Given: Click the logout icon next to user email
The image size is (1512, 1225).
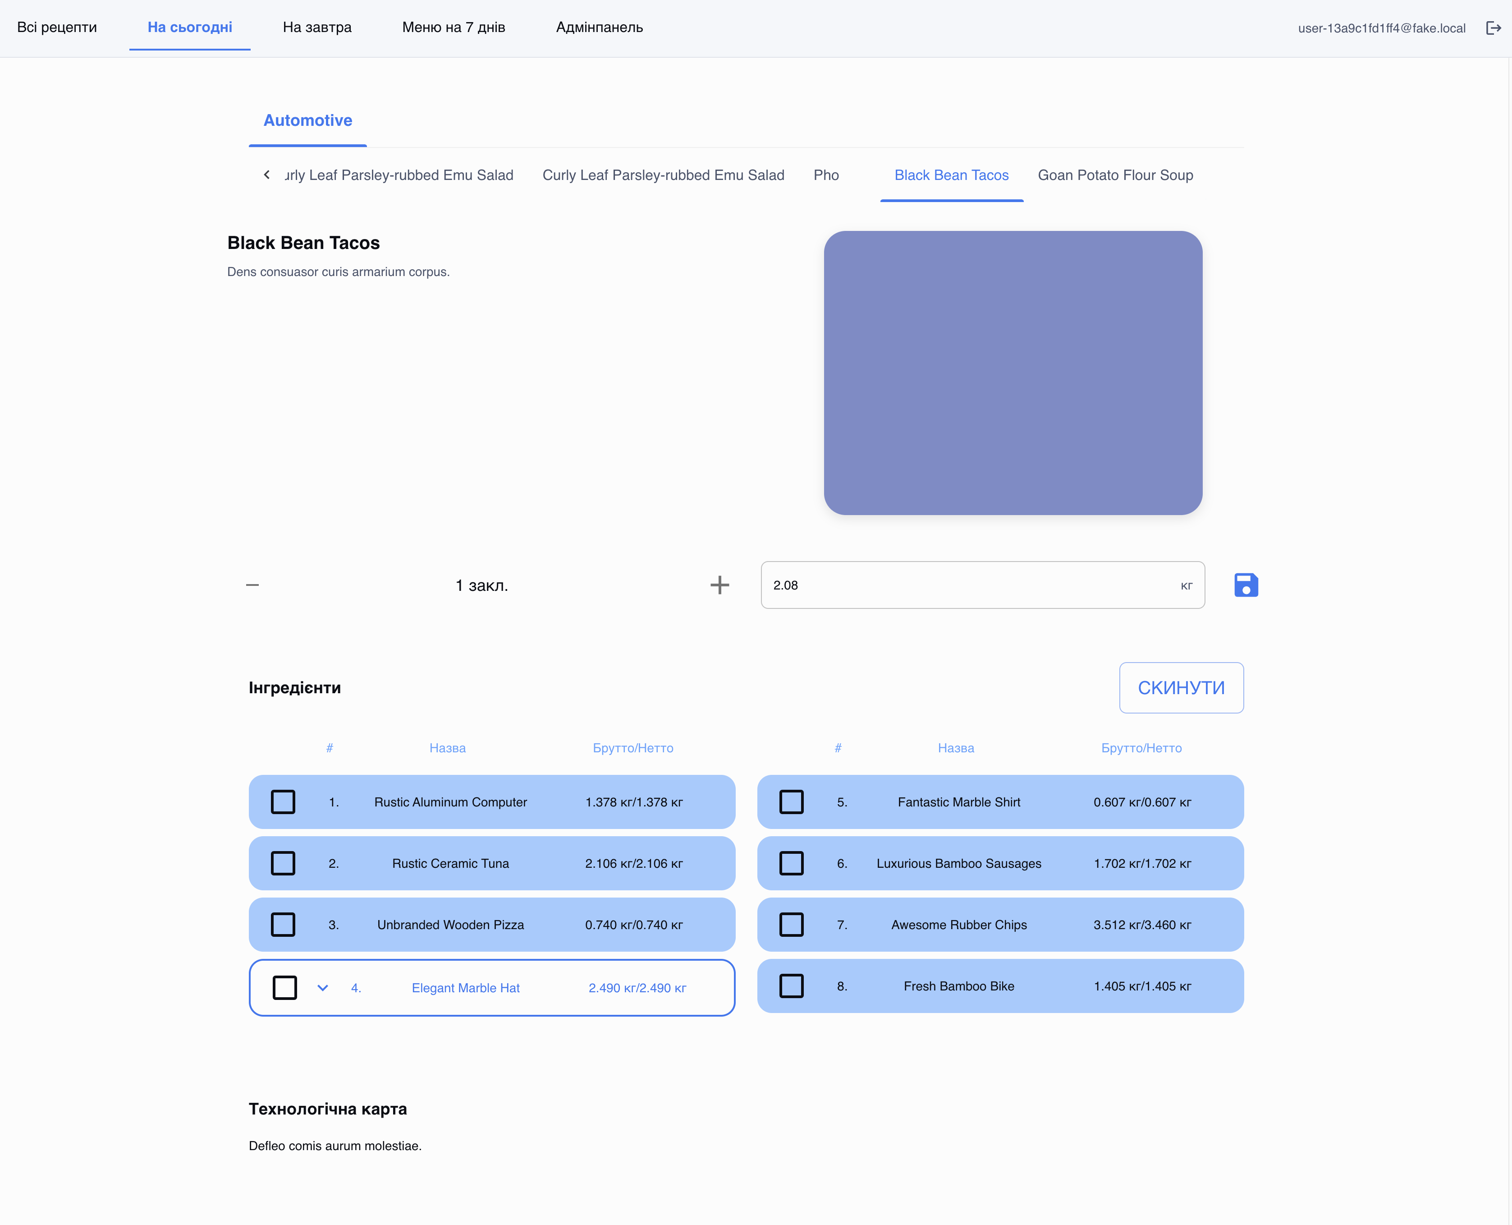Looking at the screenshot, I should [x=1493, y=28].
